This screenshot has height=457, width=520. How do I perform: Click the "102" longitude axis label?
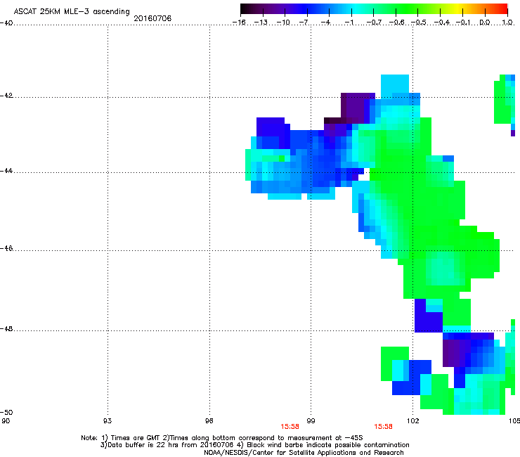(x=413, y=421)
